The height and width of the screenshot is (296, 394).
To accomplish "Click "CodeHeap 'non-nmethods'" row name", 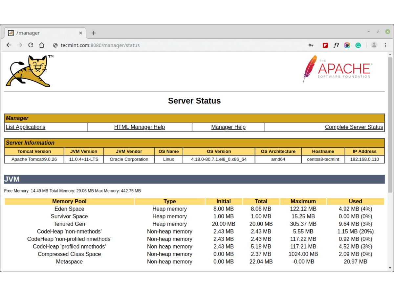I will click(x=69, y=232).
